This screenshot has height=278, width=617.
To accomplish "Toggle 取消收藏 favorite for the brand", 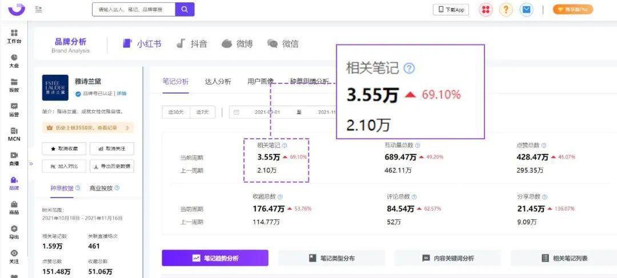I will (x=64, y=148).
